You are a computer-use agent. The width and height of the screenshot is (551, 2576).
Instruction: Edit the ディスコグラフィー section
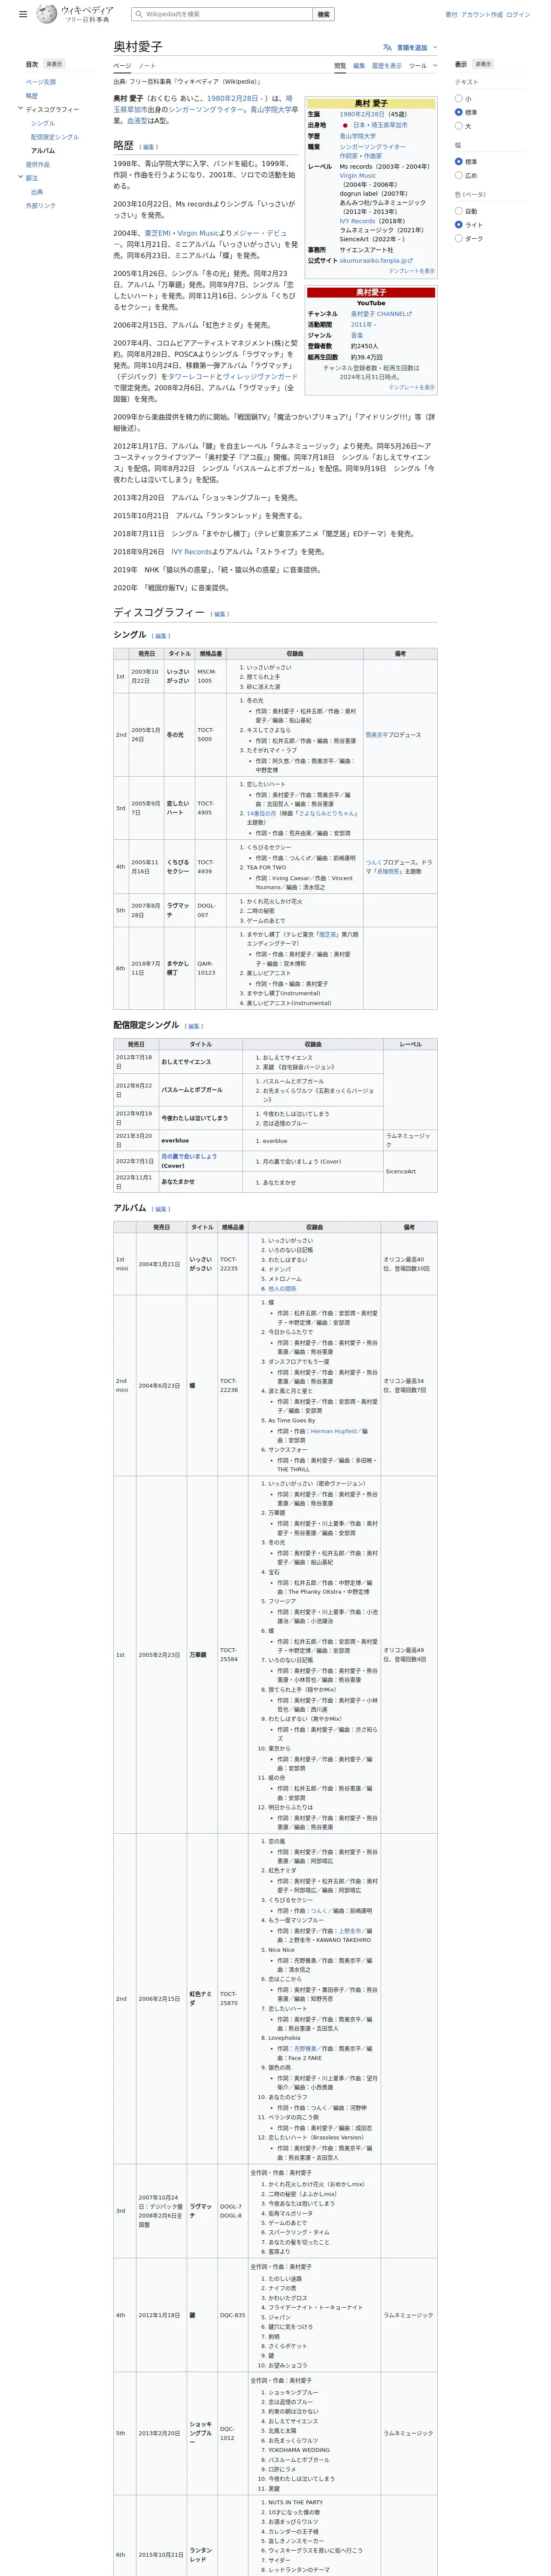(x=220, y=614)
